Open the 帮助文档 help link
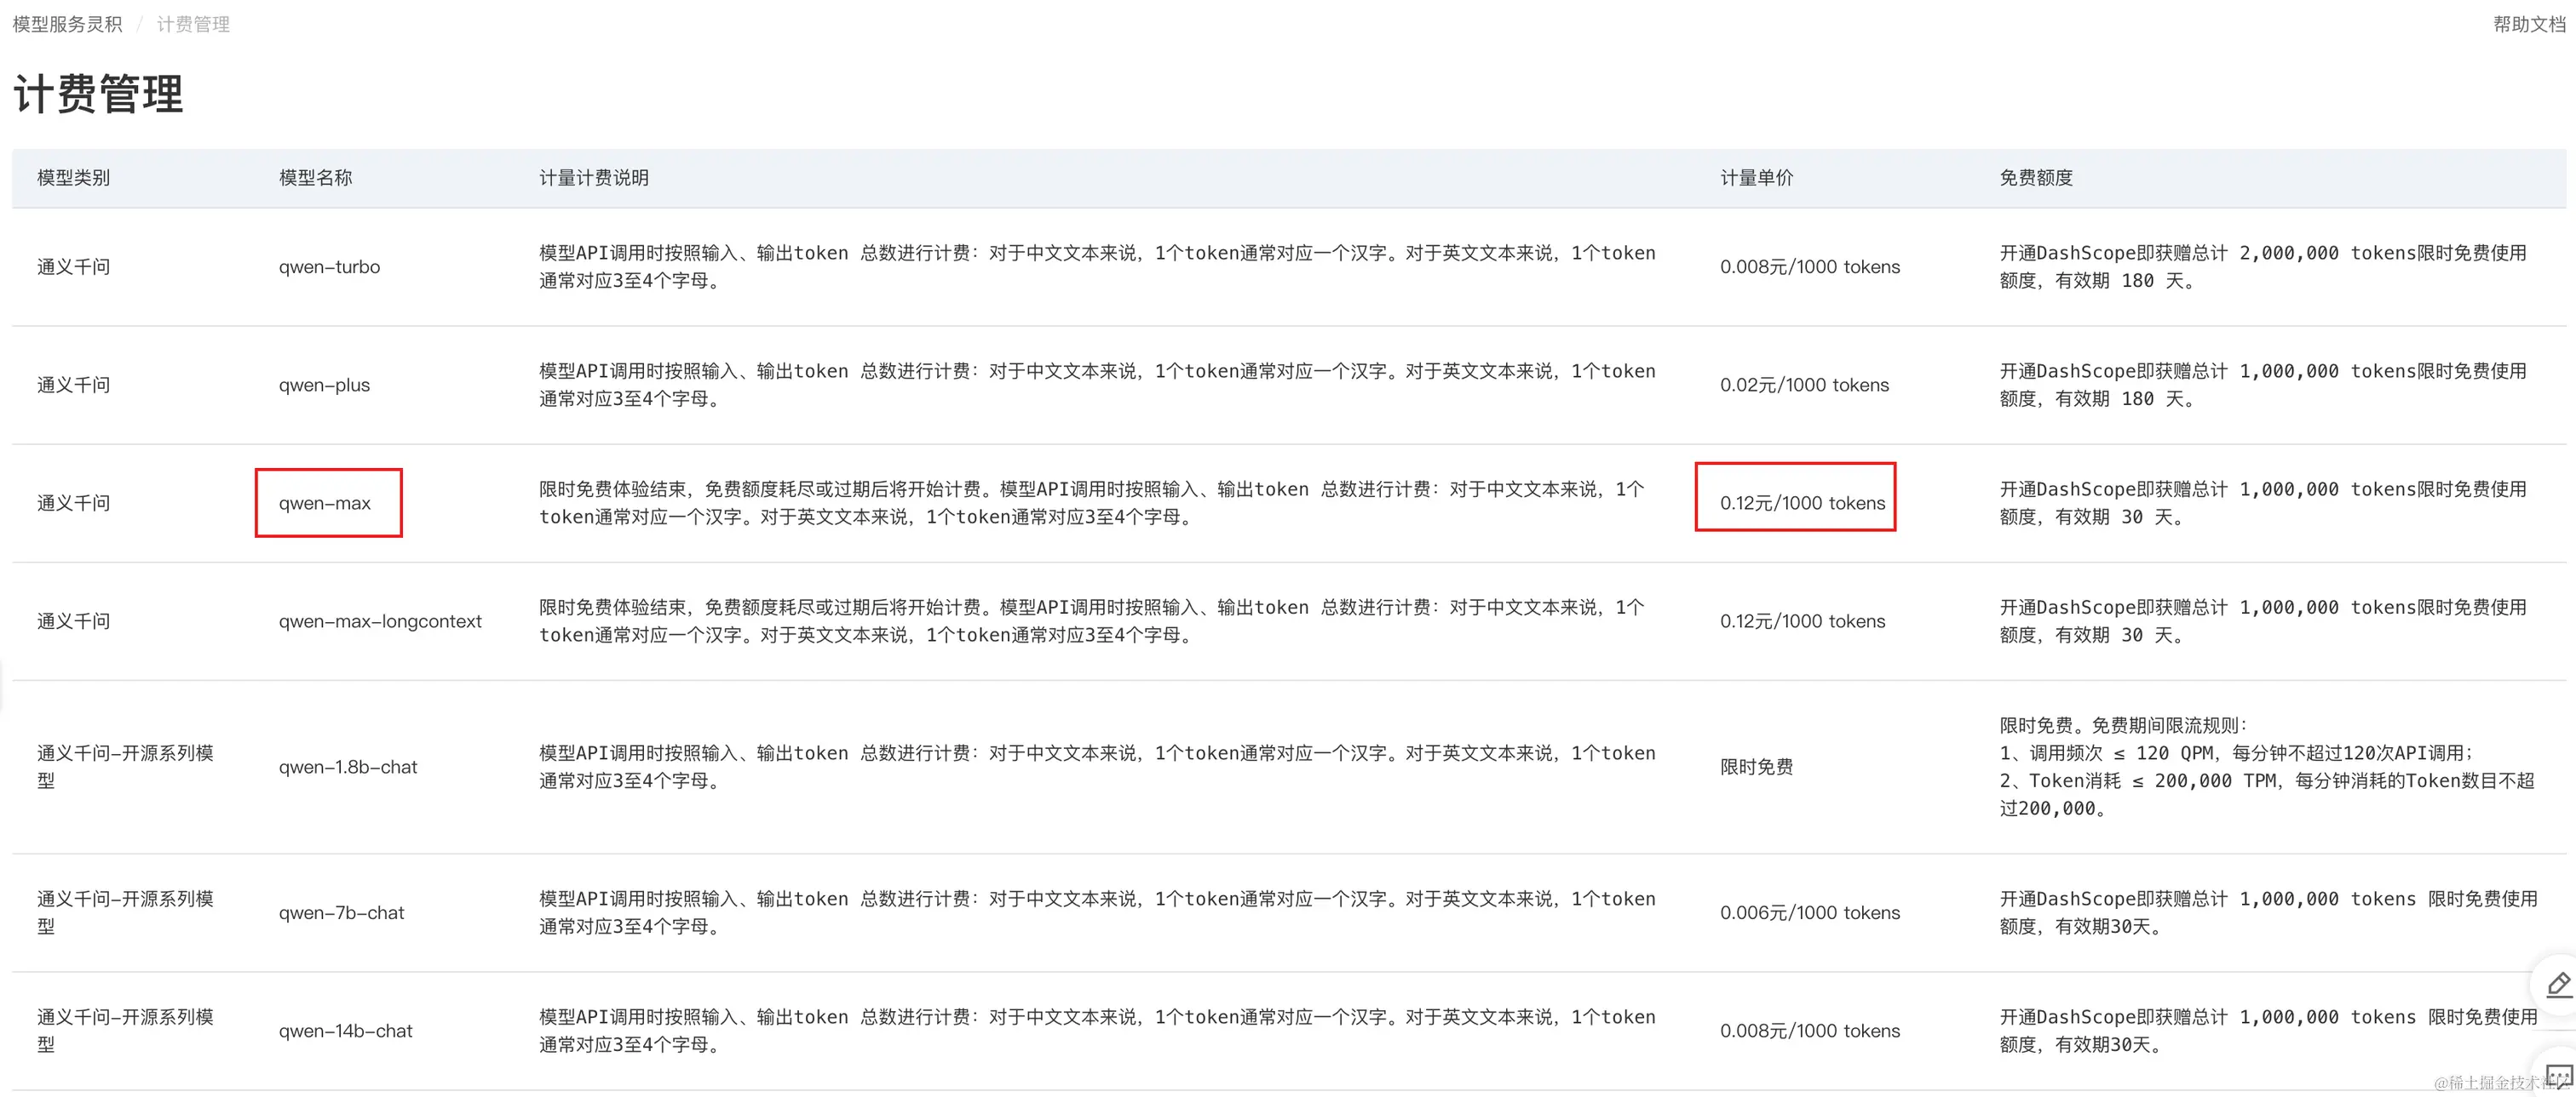2576x1097 pixels. coord(2528,24)
